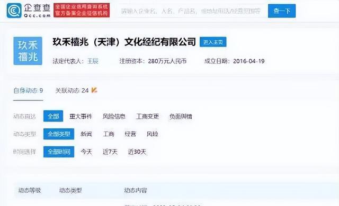This screenshot has width=339, height=206.
Task: Filter dynamic type by 工商
Action: click(x=109, y=134)
